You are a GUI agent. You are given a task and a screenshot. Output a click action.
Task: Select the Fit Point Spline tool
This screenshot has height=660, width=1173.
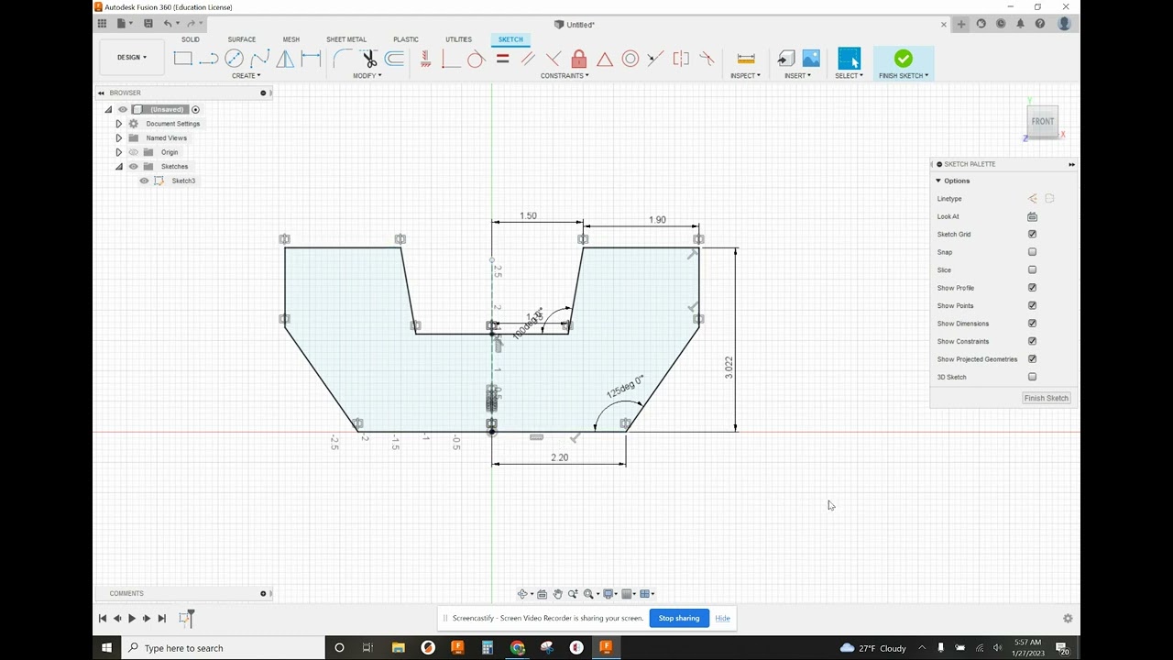(x=259, y=59)
